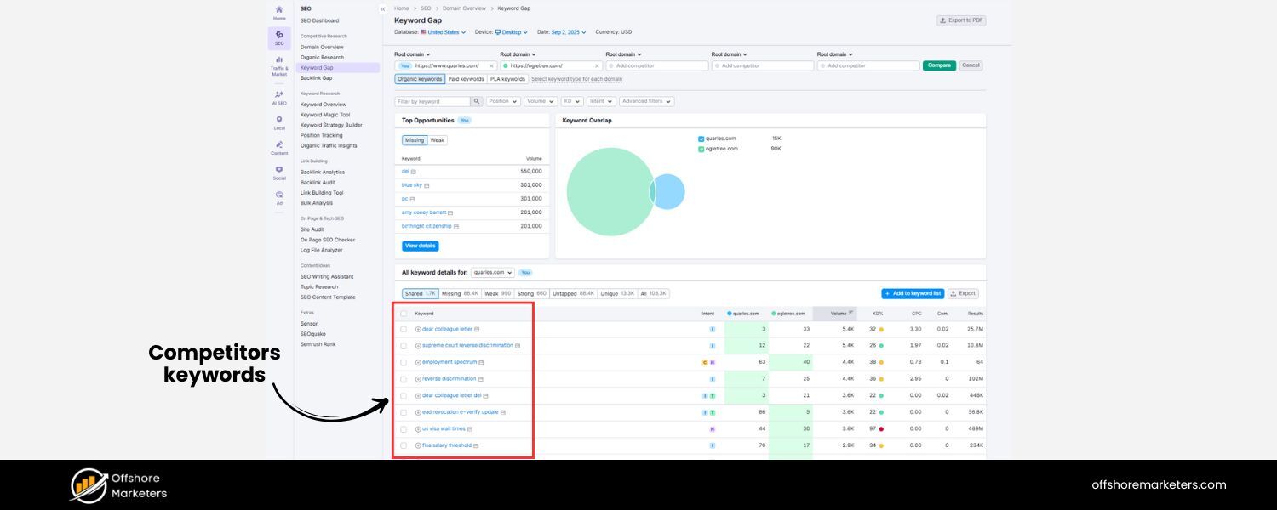The height and width of the screenshot is (510, 1277).
Task: Select all keywords via header checkbox
Action: coord(404,313)
